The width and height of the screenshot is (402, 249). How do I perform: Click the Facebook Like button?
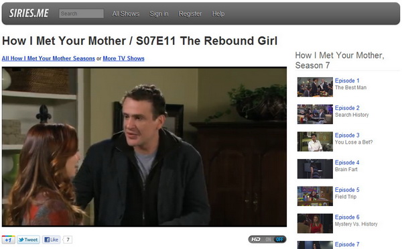pyautogui.click(x=52, y=240)
